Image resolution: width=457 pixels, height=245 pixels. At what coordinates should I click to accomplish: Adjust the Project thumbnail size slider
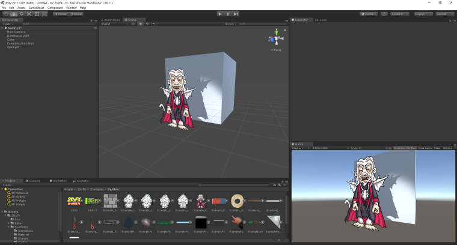[278, 240]
